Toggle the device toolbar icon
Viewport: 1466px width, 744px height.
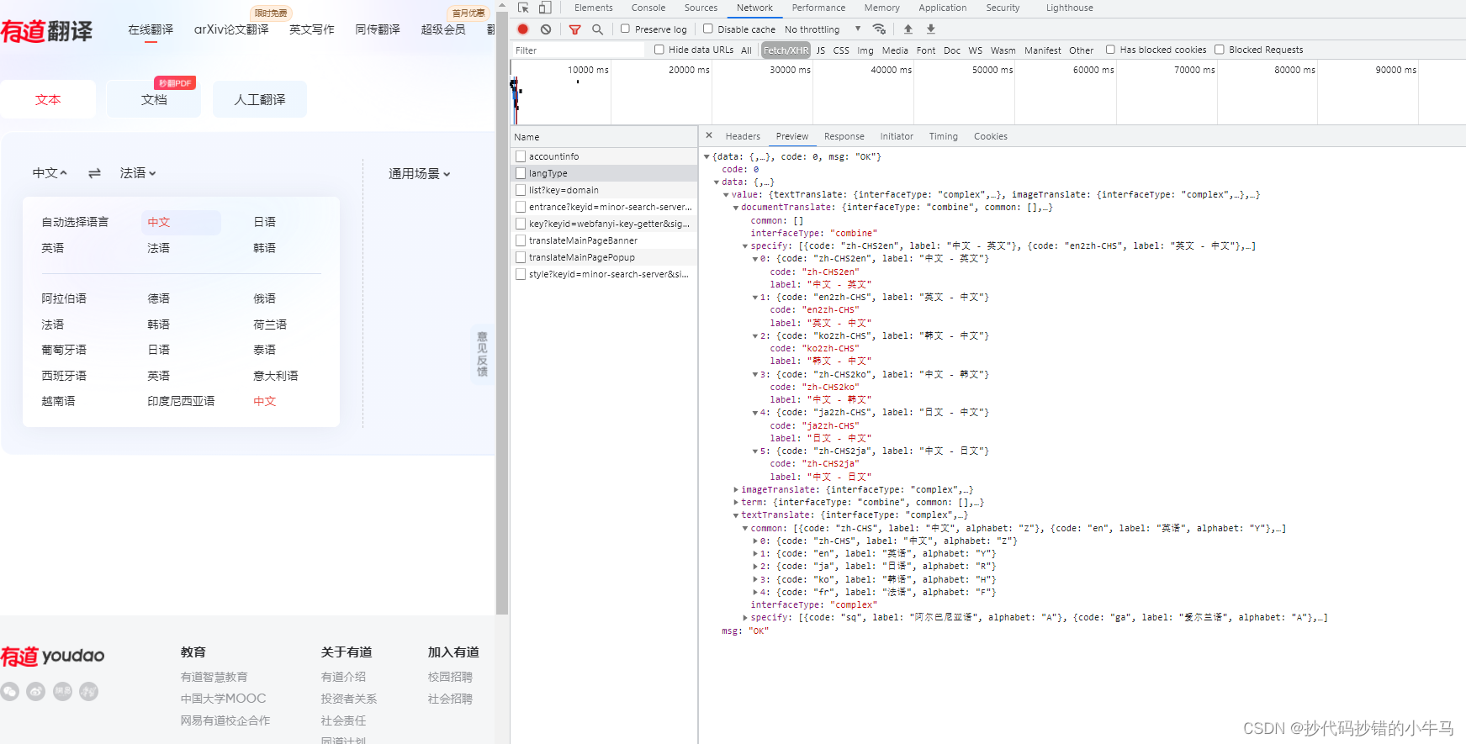(545, 8)
